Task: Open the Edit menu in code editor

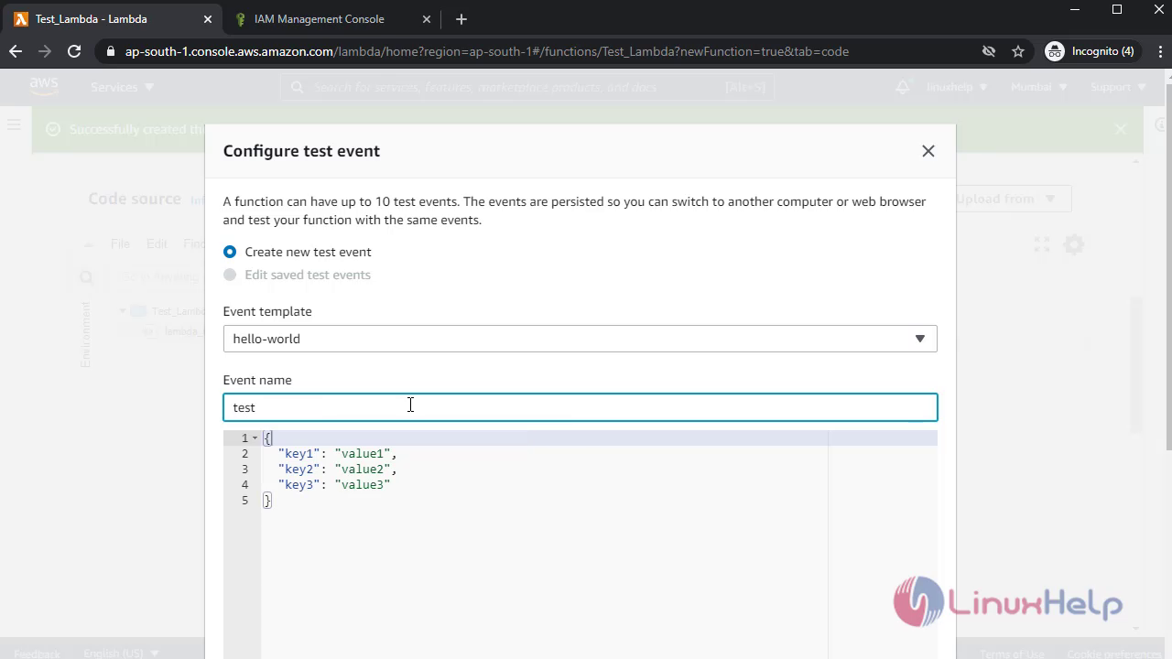Action: (x=157, y=244)
